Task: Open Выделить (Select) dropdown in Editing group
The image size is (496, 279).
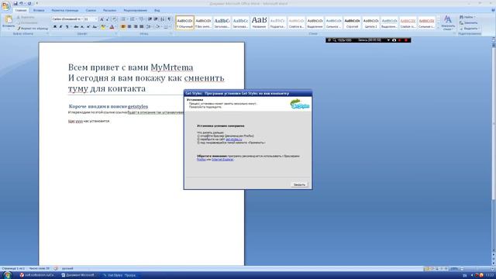Action: coord(469,29)
